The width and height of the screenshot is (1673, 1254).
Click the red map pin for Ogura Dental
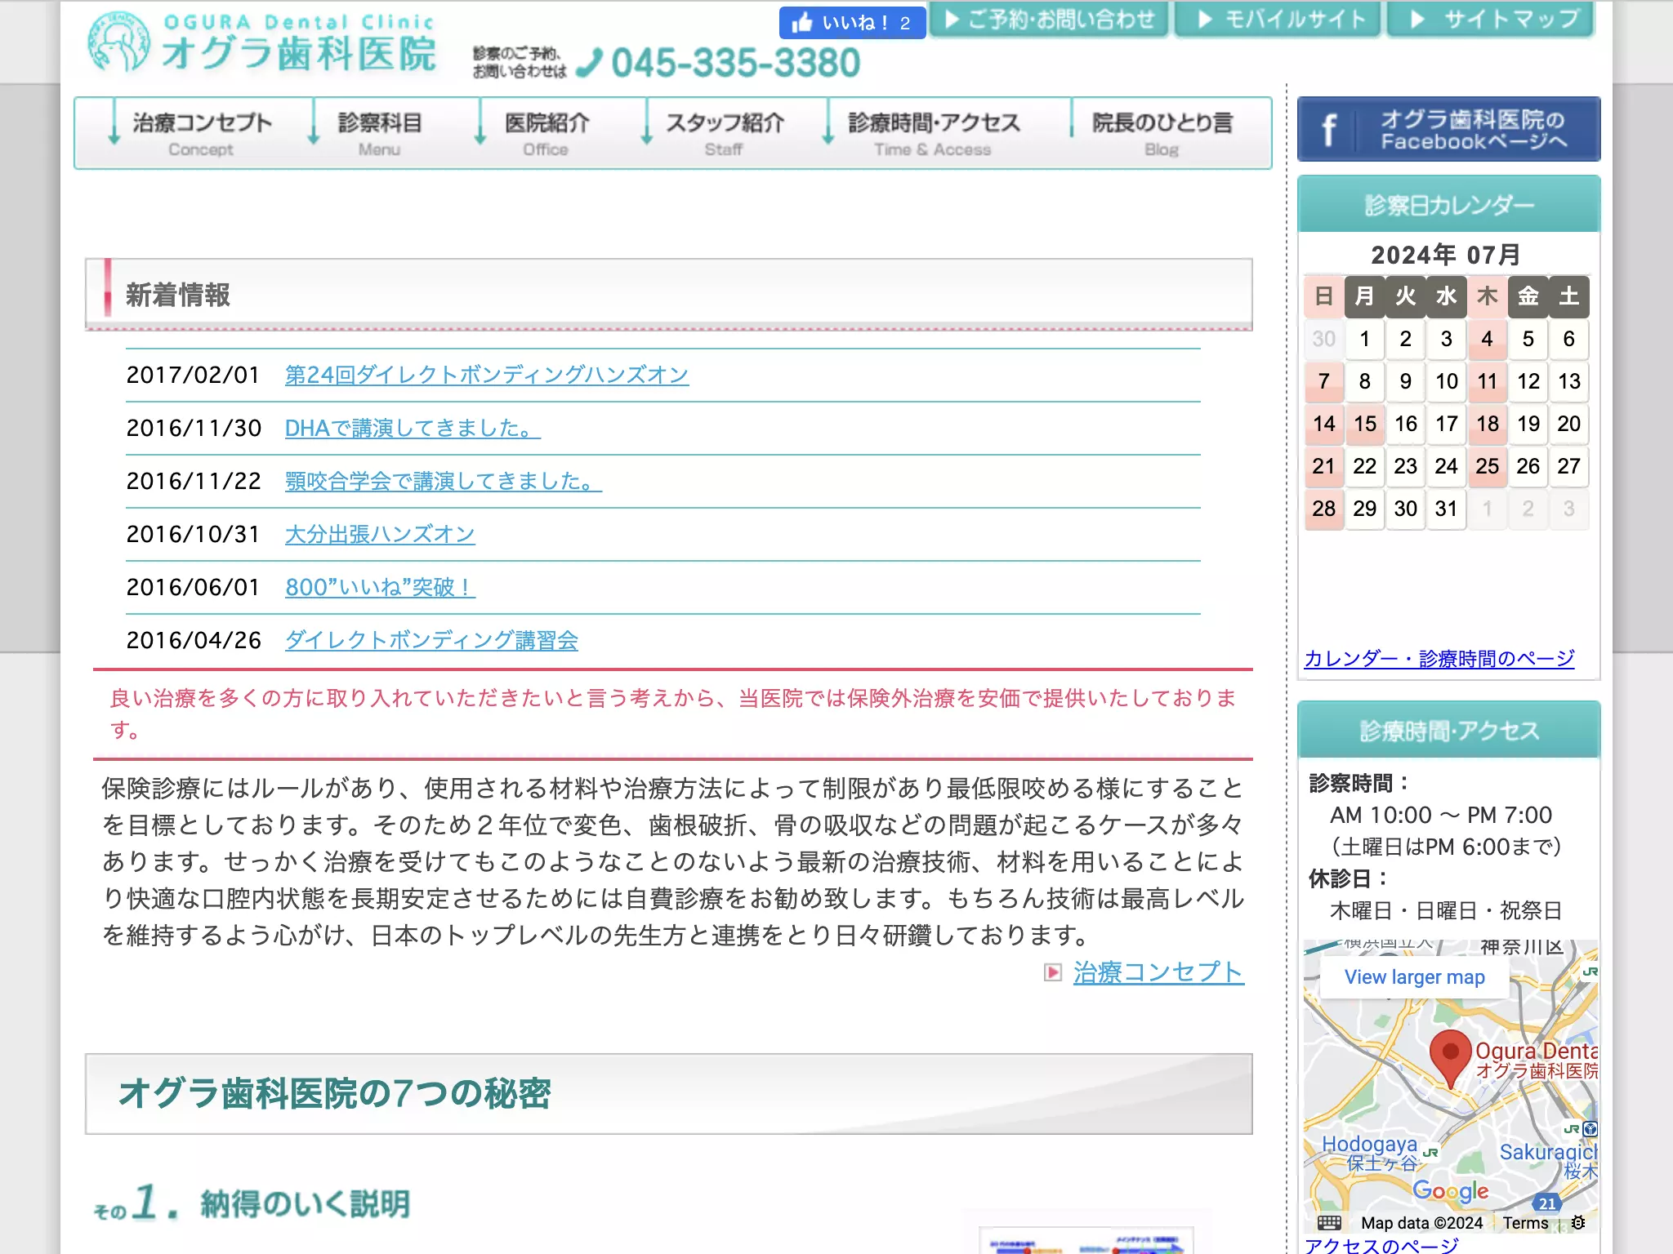(1450, 1058)
